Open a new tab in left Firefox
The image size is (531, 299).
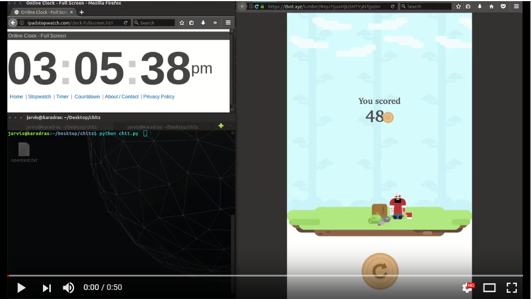coord(81,12)
